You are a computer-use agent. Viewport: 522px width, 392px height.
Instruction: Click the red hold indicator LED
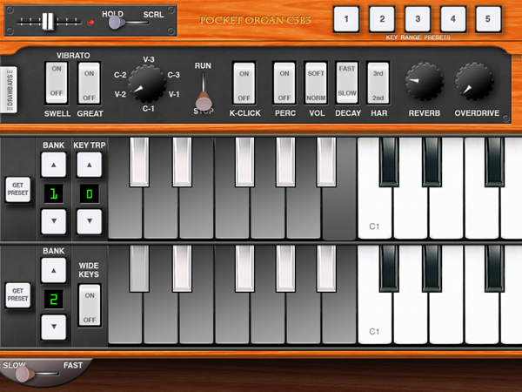(90, 23)
